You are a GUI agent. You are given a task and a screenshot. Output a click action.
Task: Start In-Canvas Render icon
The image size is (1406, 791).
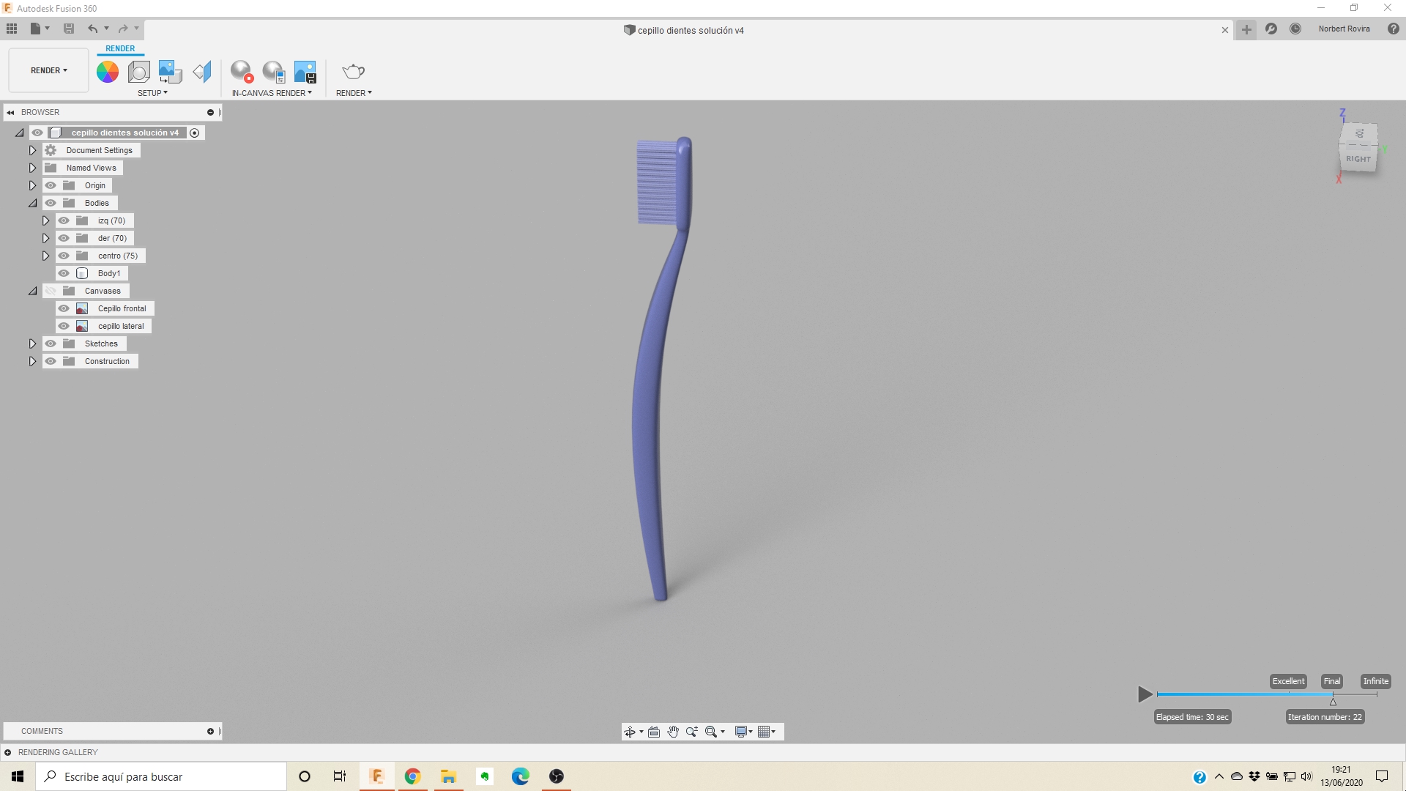tap(241, 72)
